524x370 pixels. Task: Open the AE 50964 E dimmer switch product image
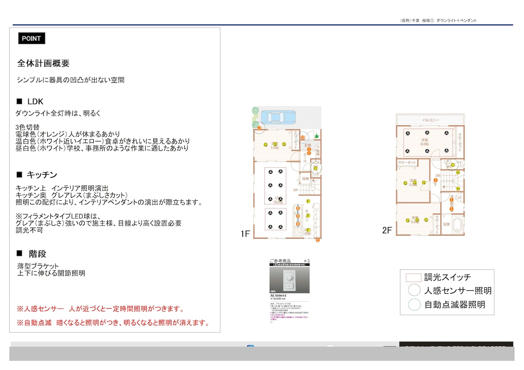289,280
